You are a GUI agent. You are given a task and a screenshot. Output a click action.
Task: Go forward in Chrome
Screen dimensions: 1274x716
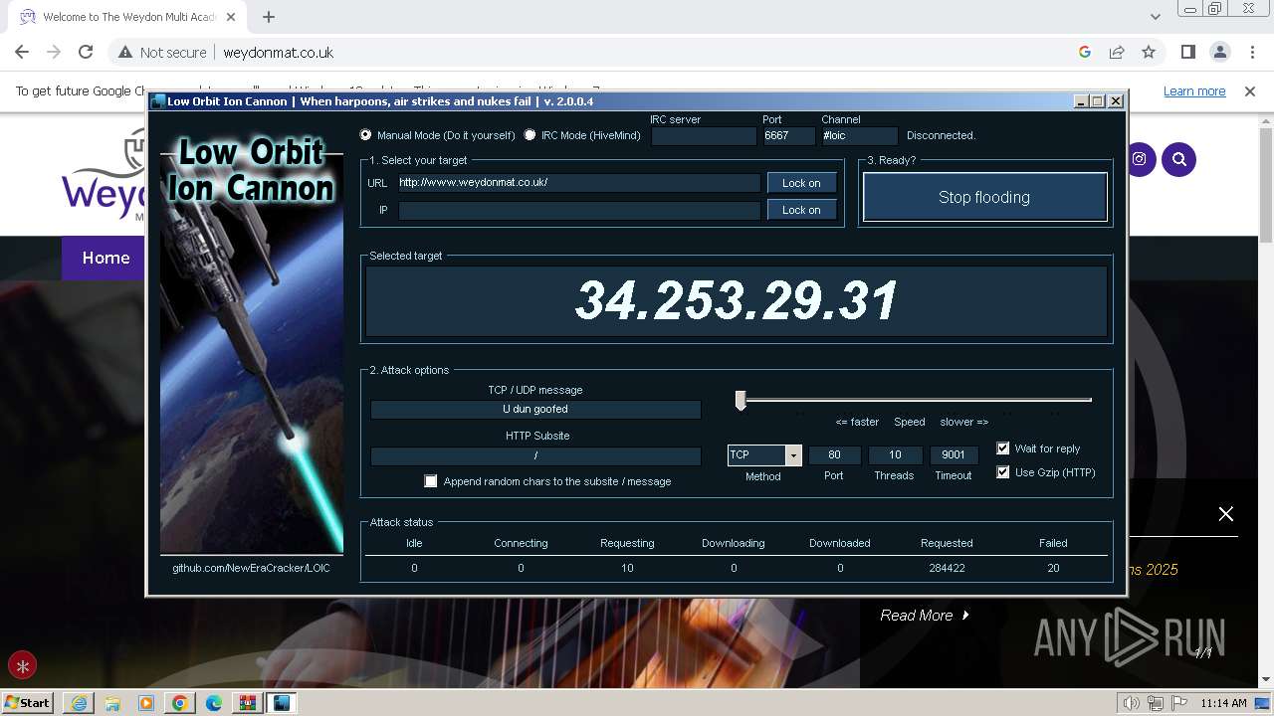click(x=54, y=52)
